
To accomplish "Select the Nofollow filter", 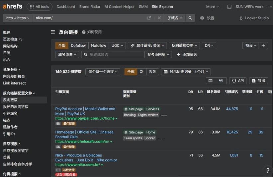I will click(x=99, y=46).
